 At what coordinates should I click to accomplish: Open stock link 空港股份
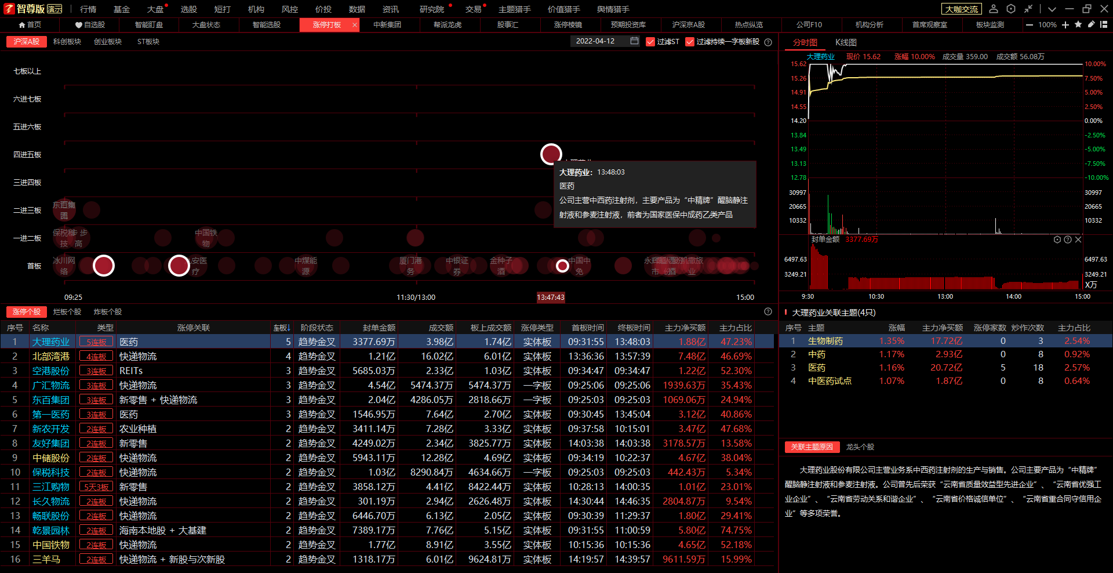click(51, 371)
